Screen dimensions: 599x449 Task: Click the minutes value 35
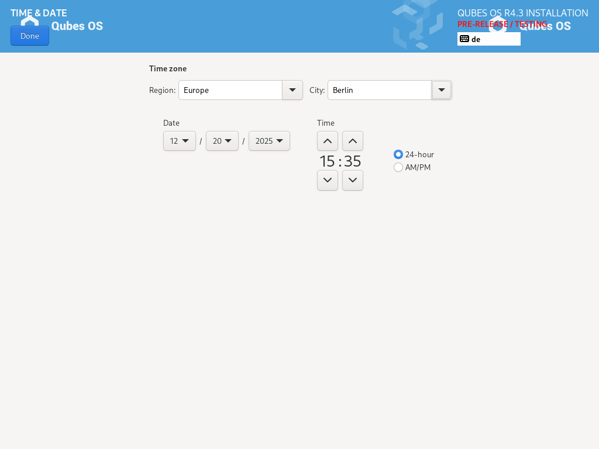353,161
